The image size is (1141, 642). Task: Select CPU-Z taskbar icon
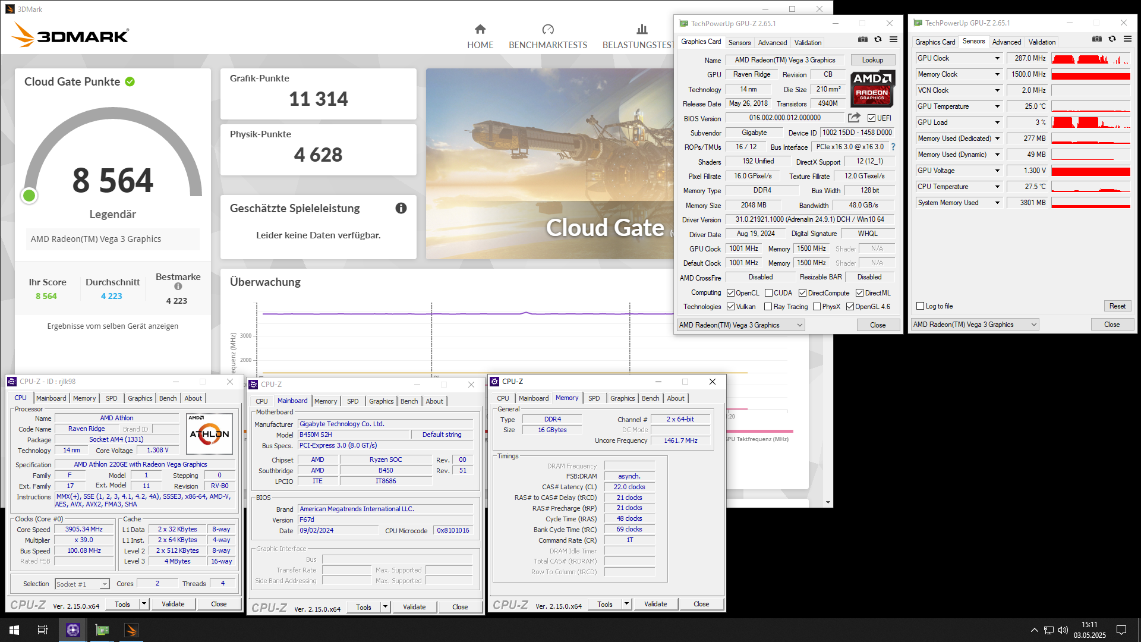[73, 630]
